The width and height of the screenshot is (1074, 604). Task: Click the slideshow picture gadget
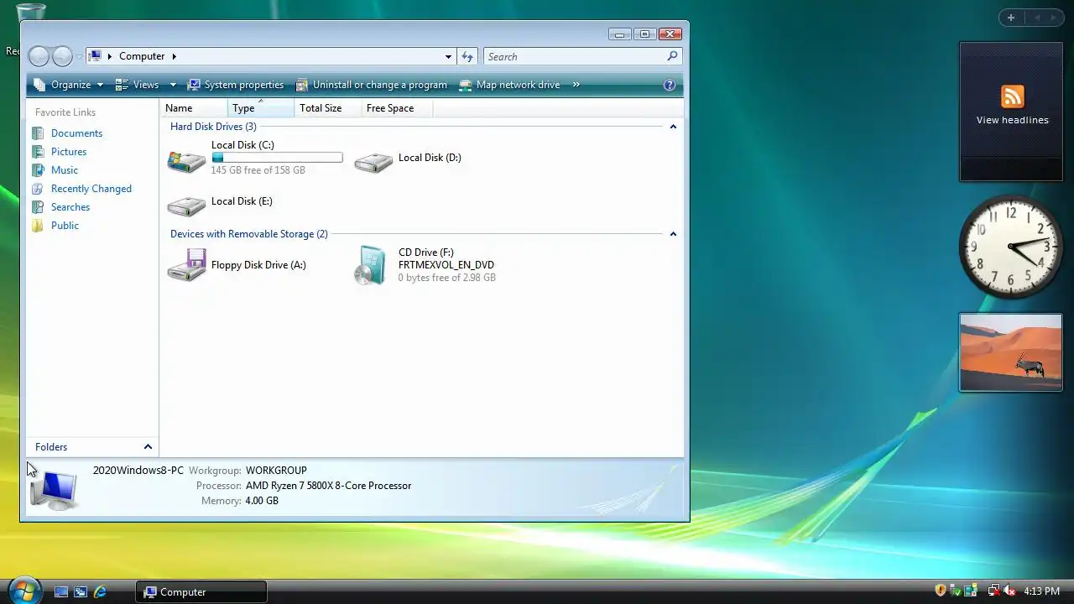coord(1011,352)
